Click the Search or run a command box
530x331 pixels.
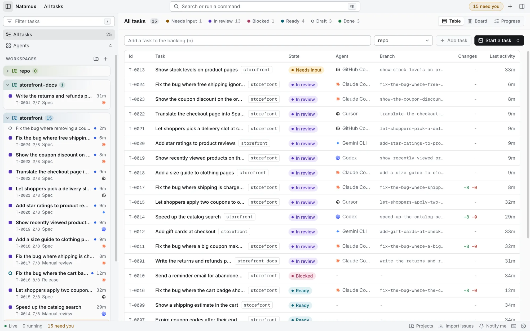[265, 6]
